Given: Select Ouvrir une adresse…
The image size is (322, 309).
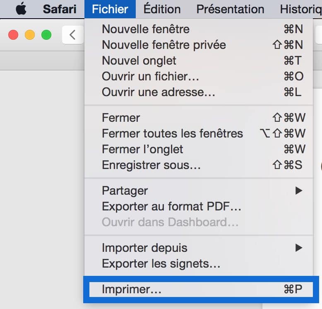Looking at the screenshot, I should (x=199, y=92).
